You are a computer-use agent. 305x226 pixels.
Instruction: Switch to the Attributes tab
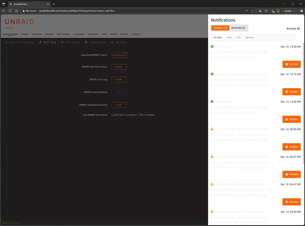pos(70,42)
